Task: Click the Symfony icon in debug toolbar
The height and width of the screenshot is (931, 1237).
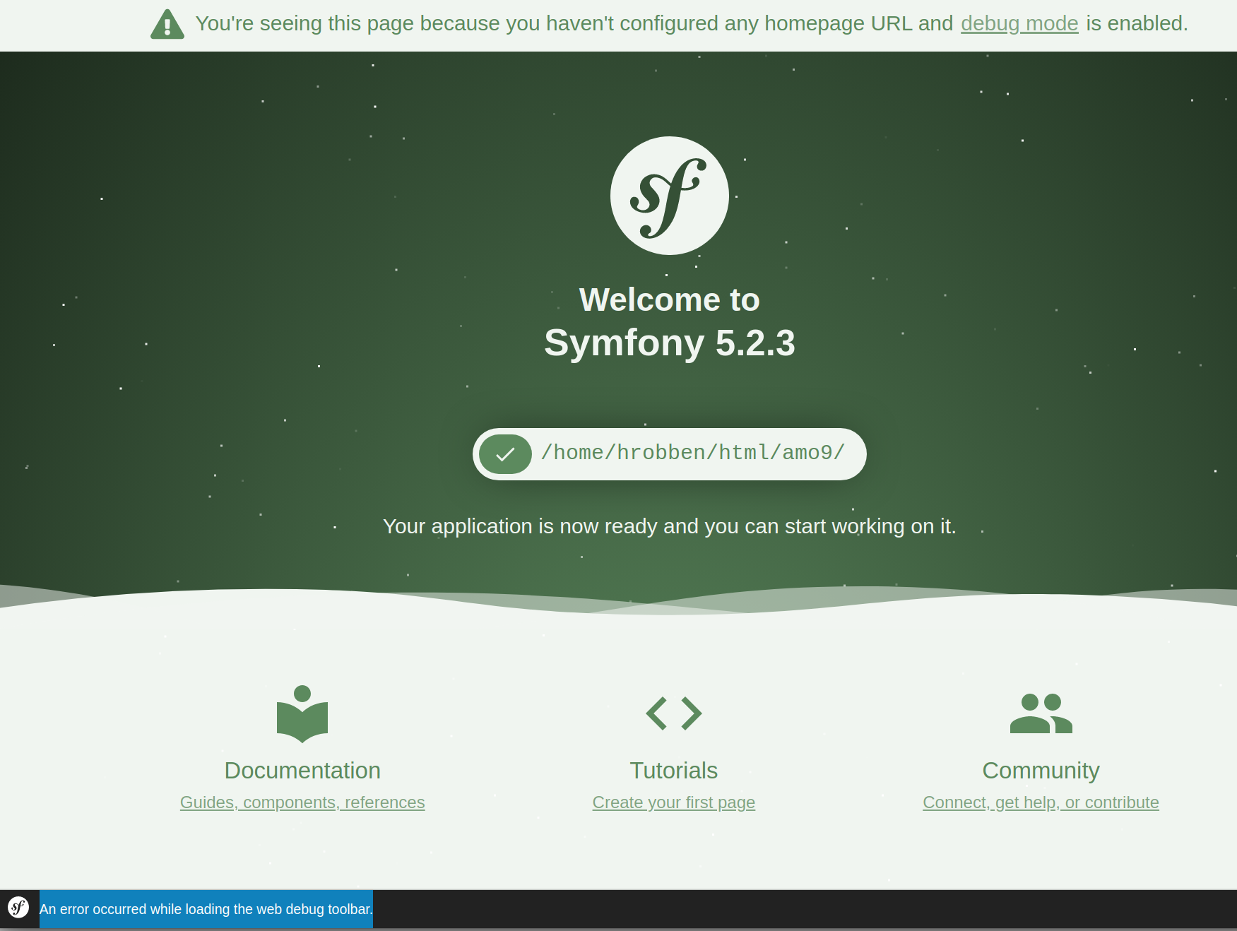Action: click(x=18, y=908)
